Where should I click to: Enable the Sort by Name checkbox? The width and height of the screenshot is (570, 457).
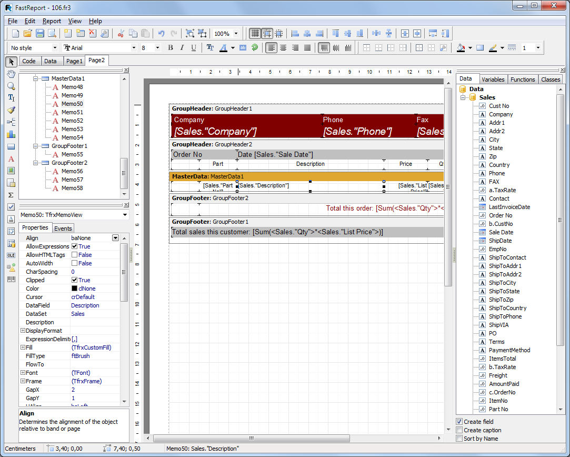pos(459,439)
